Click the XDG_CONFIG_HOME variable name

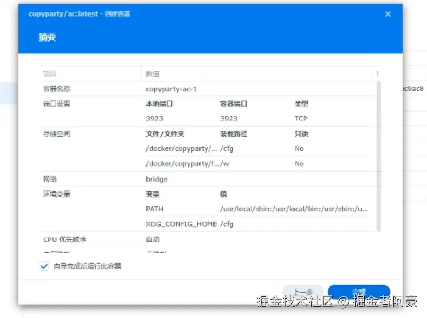click(181, 224)
